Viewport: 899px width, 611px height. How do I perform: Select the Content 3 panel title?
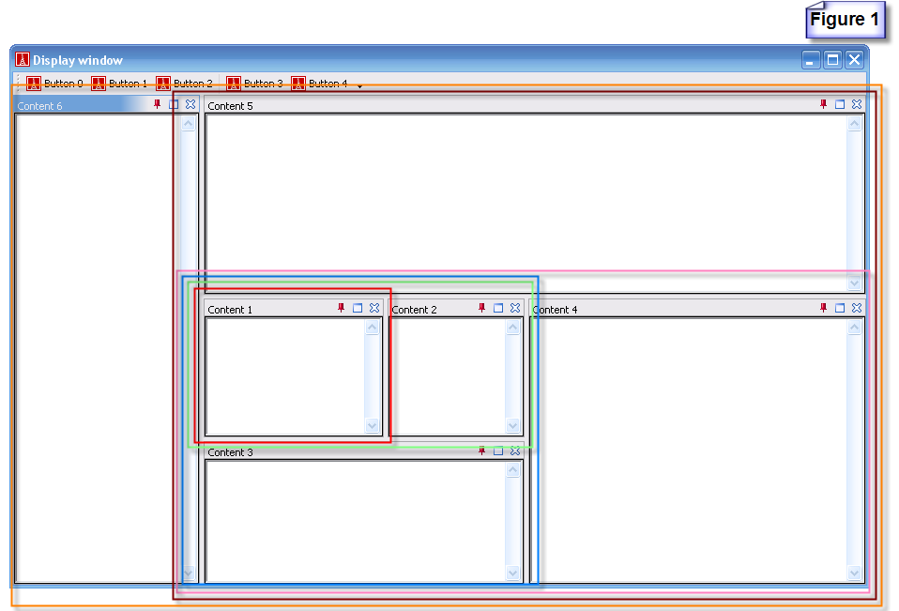point(230,452)
